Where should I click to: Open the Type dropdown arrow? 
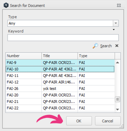[116, 23]
